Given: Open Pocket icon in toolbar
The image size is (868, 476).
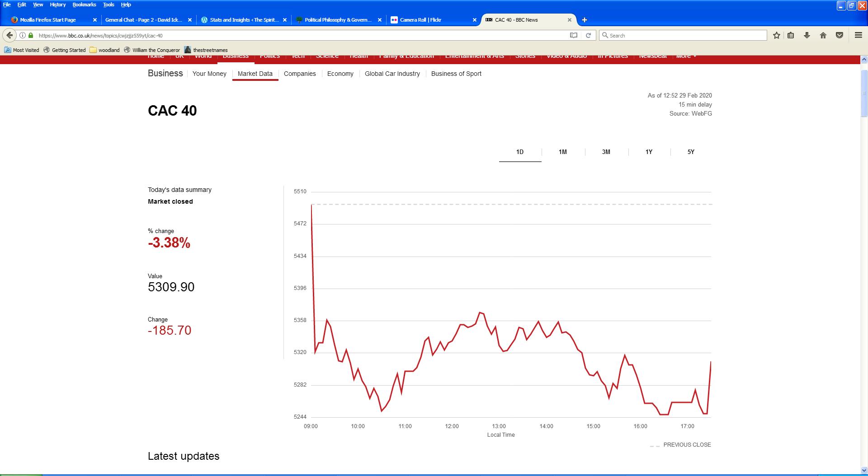Looking at the screenshot, I should pyautogui.click(x=840, y=35).
